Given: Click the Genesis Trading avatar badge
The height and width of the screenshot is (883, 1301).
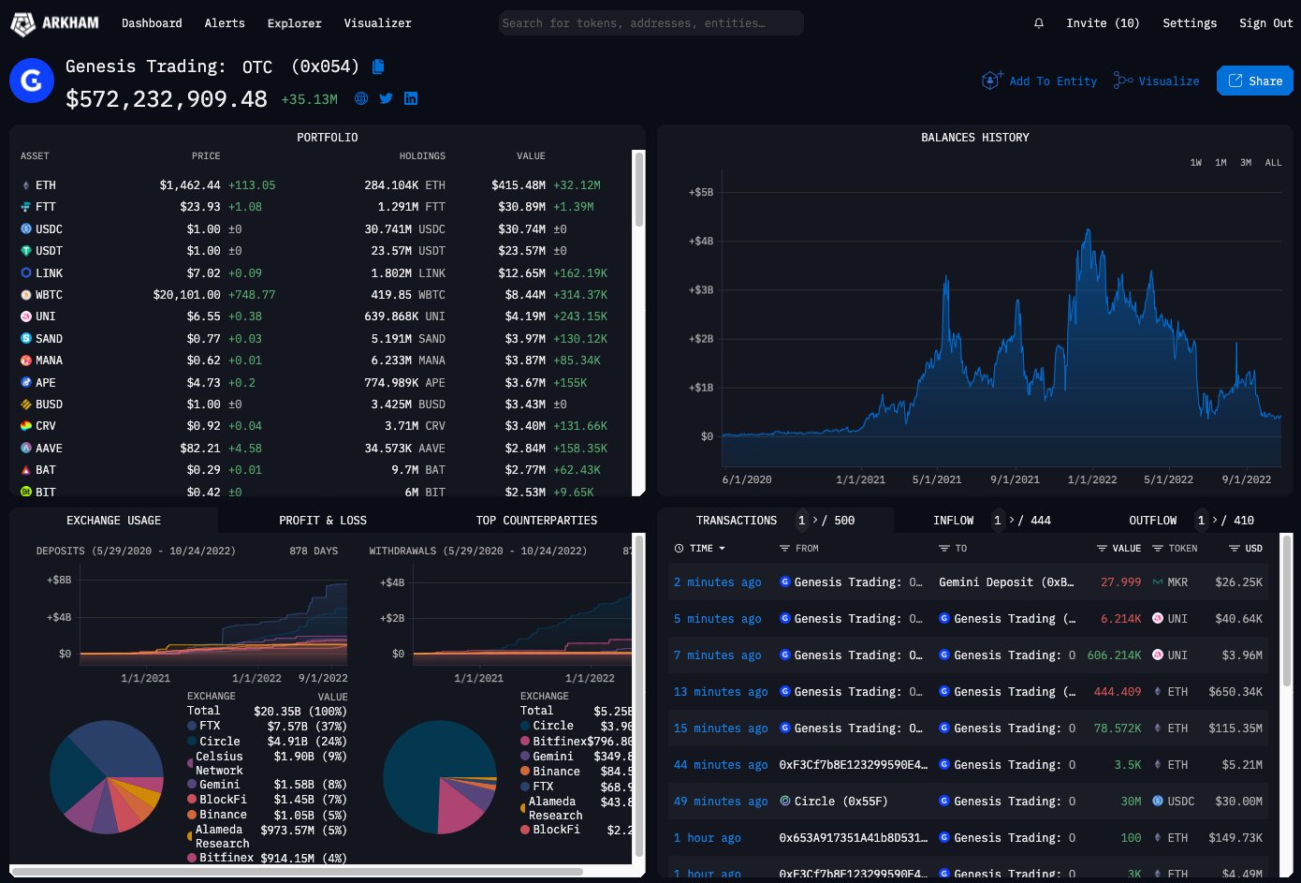Looking at the screenshot, I should click(31, 81).
